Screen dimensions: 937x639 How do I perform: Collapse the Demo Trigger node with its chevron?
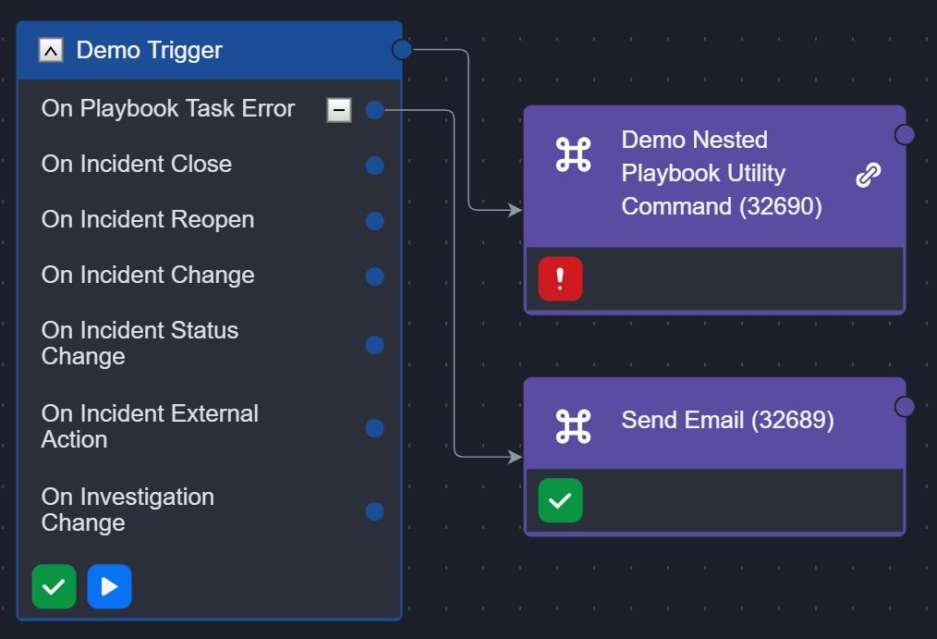[x=50, y=50]
